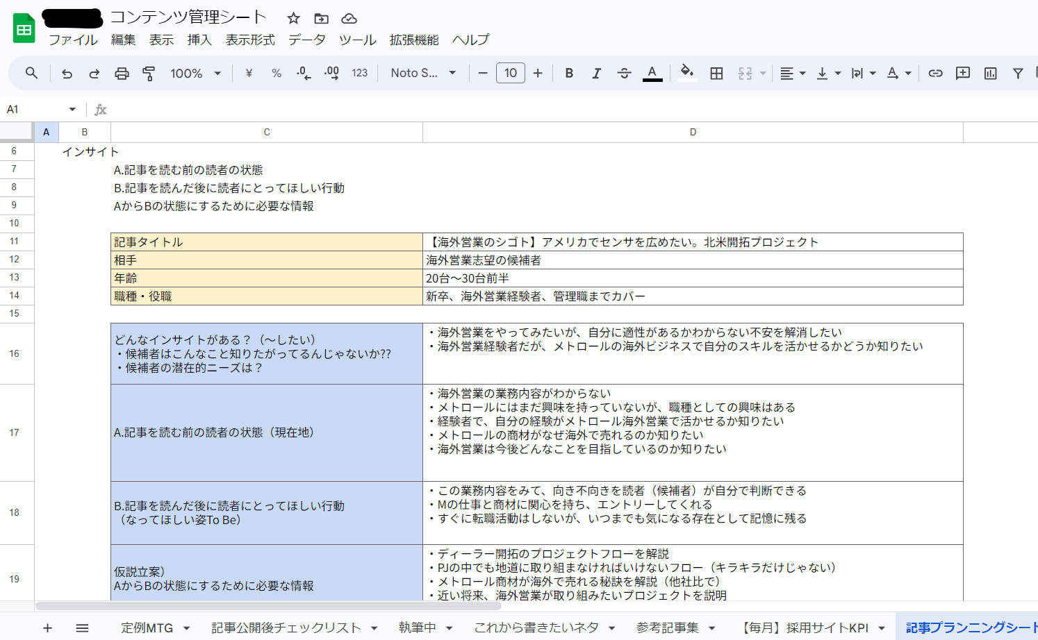
Task: Click the font size field
Action: [x=511, y=73]
